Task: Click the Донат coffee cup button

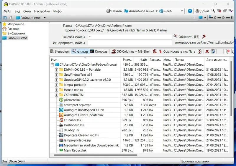Action: pyautogui.click(x=202, y=11)
